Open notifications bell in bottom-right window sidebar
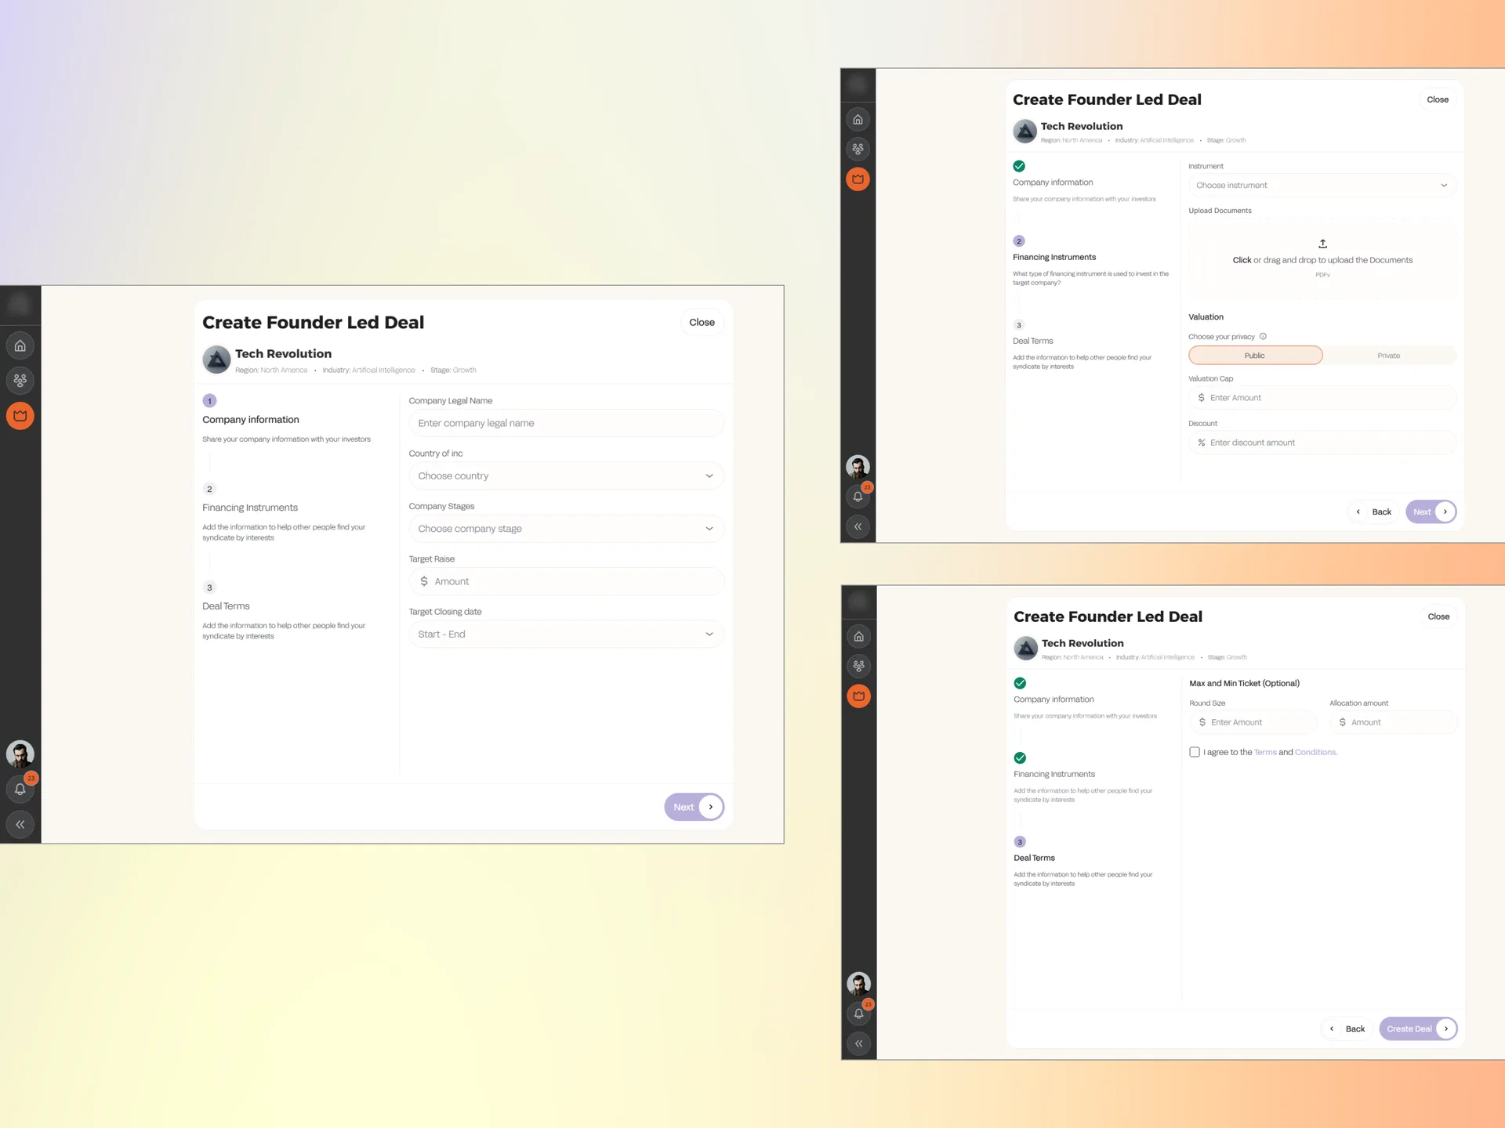Screen dimensions: 1505x1128 (x=859, y=1014)
